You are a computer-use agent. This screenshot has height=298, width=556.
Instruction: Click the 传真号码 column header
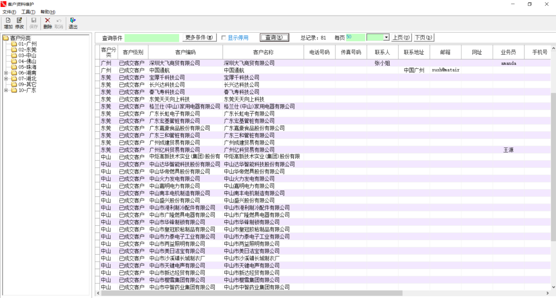pyautogui.click(x=351, y=52)
